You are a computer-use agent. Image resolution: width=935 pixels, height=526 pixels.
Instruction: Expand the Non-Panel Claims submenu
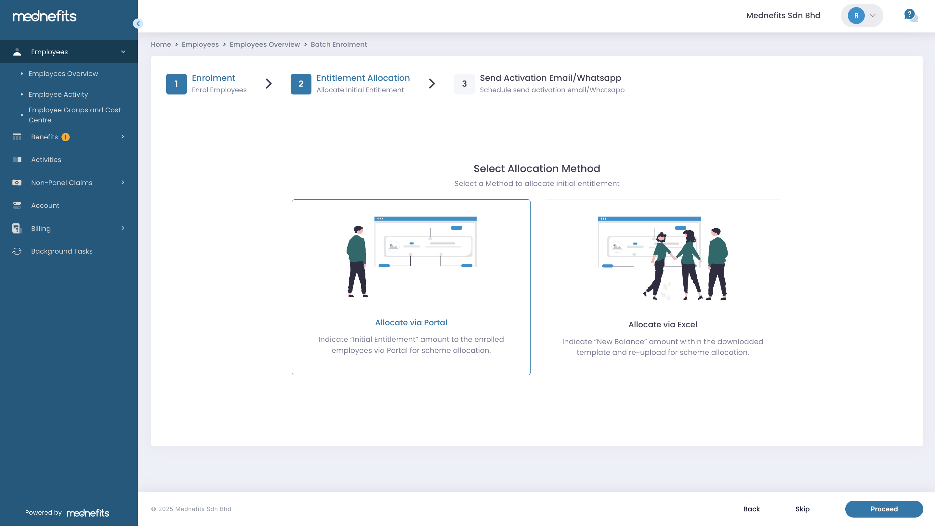coord(123,182)
